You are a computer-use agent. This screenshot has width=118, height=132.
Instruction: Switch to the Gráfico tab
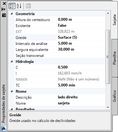115,96
